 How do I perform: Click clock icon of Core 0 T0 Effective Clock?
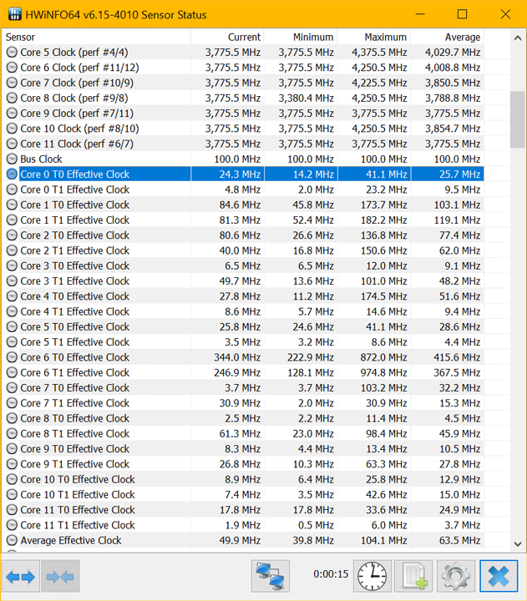coord(13,174)
